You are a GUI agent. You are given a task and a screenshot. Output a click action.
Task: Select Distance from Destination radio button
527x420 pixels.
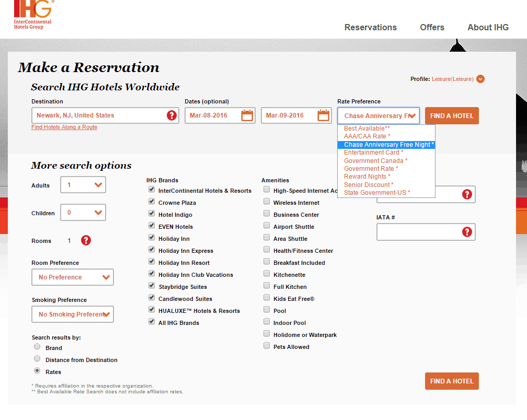click(37, 359)
